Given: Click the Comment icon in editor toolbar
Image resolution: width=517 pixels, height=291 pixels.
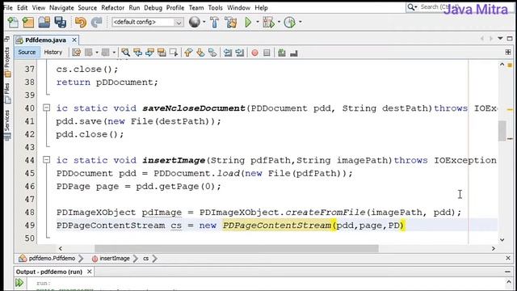Looking at the screenshot, I should coord(282,53).
